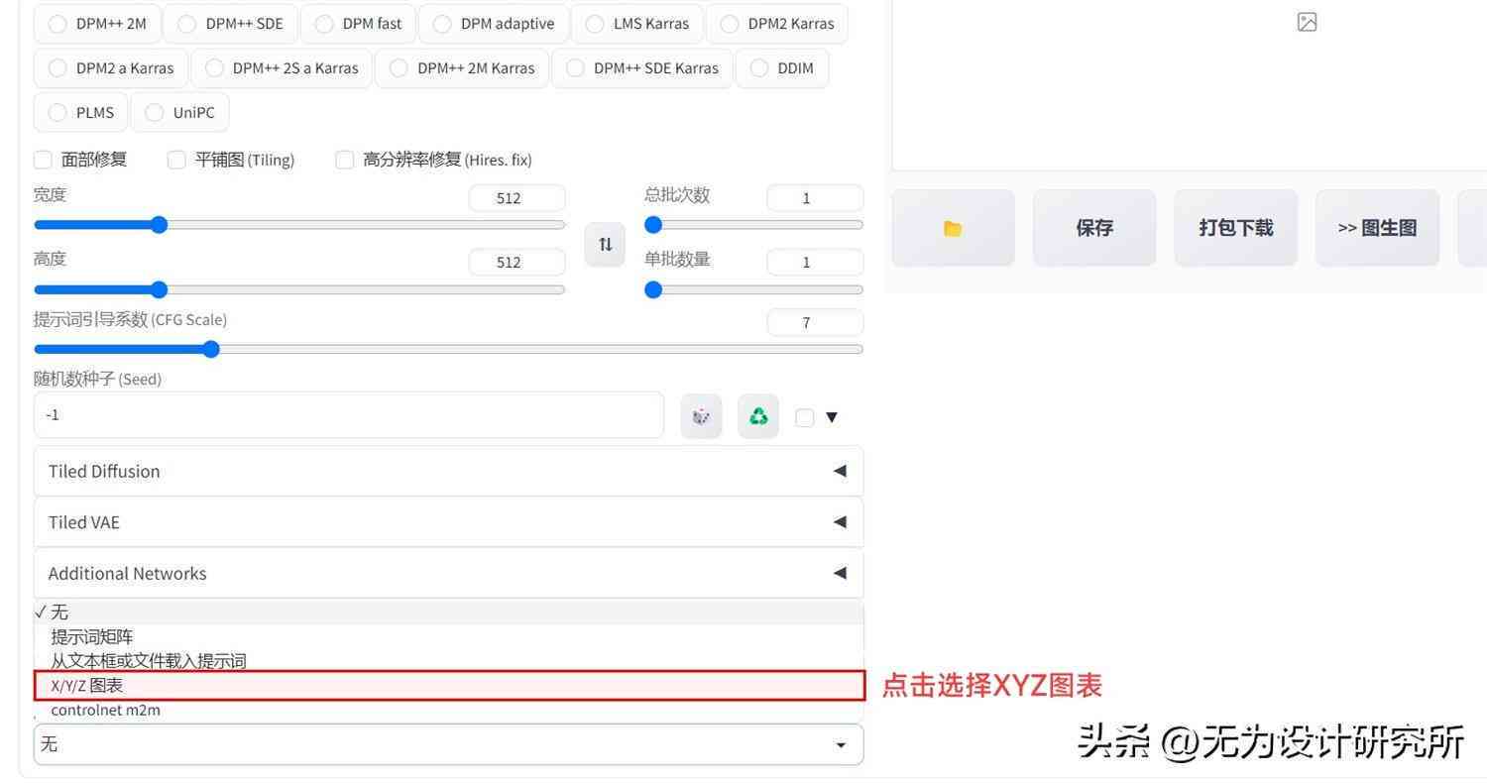Expand the Tiled Diffusion section
1487x783 pixels.
click(448, 471)
